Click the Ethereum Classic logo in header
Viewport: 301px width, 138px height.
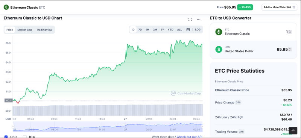click(6, 7)
